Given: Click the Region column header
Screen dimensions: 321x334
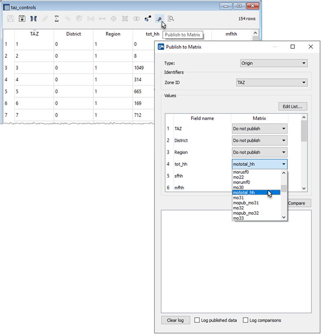Looking at the screenshot, I should coord(113,34).
